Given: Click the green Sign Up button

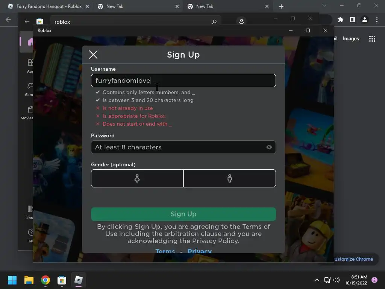Looking at the screenshot, I should click(x=183, y=214).
